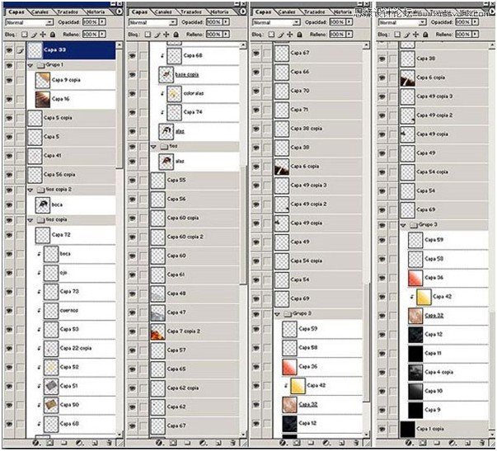Click Capa 47 layer thumbnail
This screenshot has height=451, width=497.
(x=158, y=312)
